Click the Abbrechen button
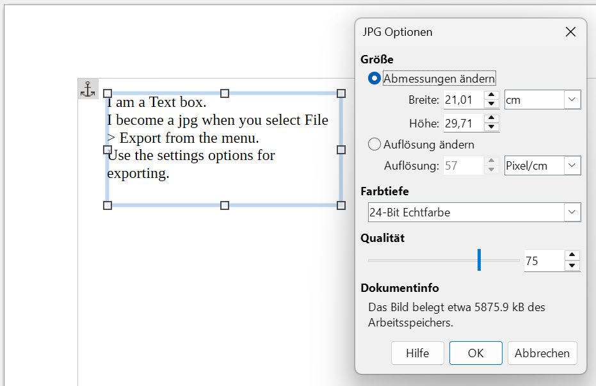596x386 pixels. [542, 353]
